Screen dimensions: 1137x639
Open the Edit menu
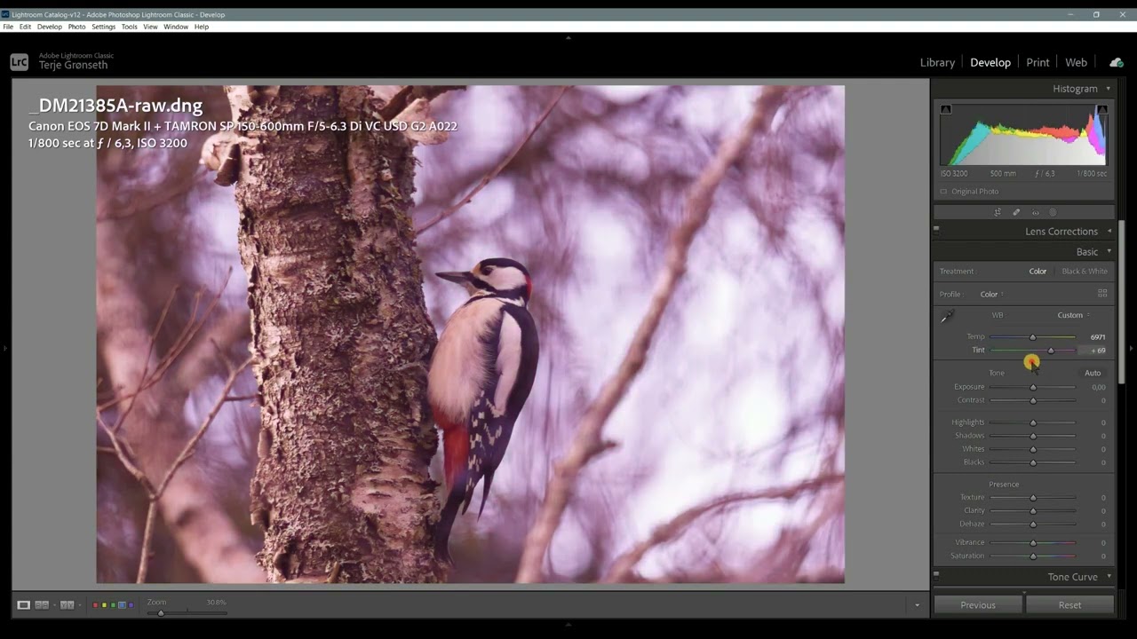(x=25, y=27)
